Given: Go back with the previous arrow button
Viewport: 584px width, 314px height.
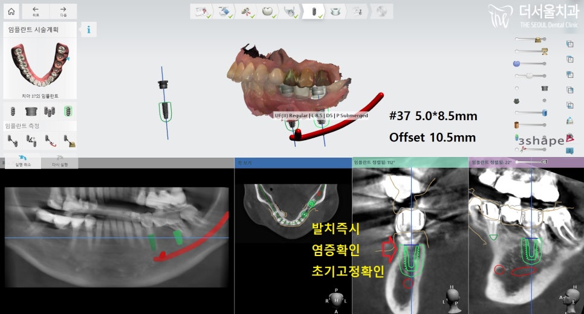Looking at the screenshot, I should pyautogui.click(x=35, y=11).
